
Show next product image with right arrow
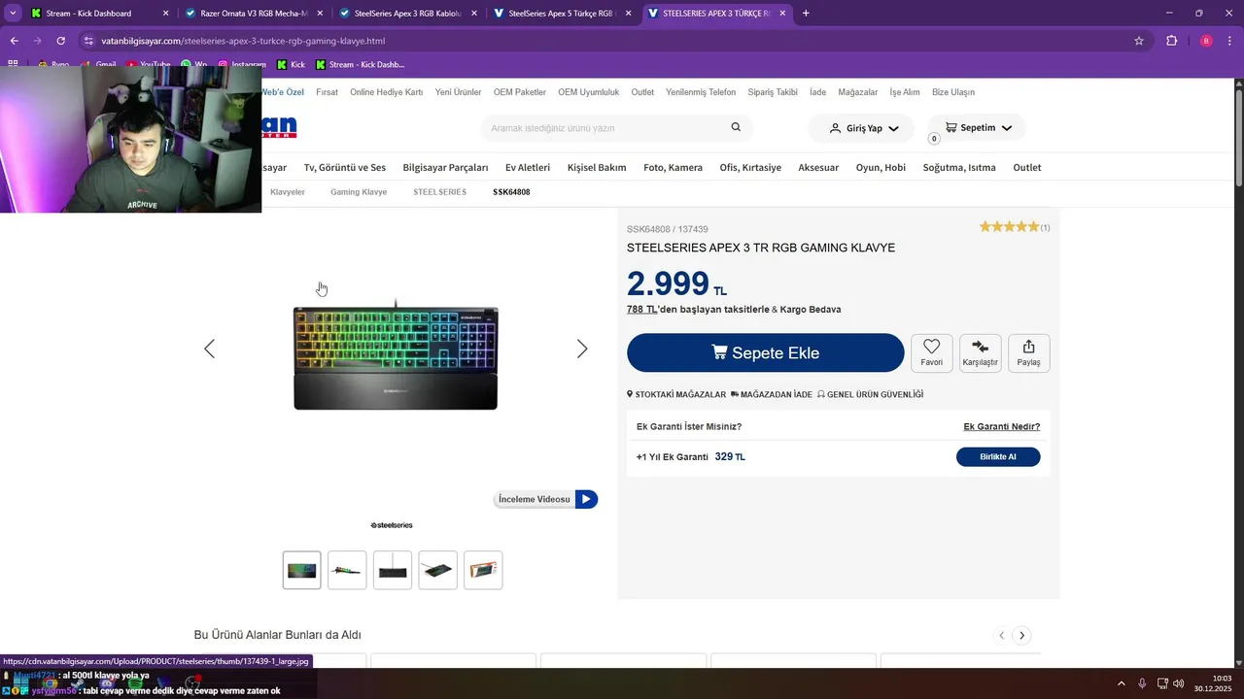pyautogui.click(x=582, y=349)
